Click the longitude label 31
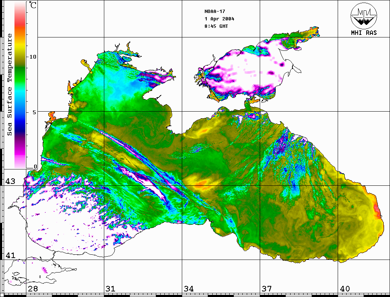This screenshot has height=297, width=390. point(110,289)
